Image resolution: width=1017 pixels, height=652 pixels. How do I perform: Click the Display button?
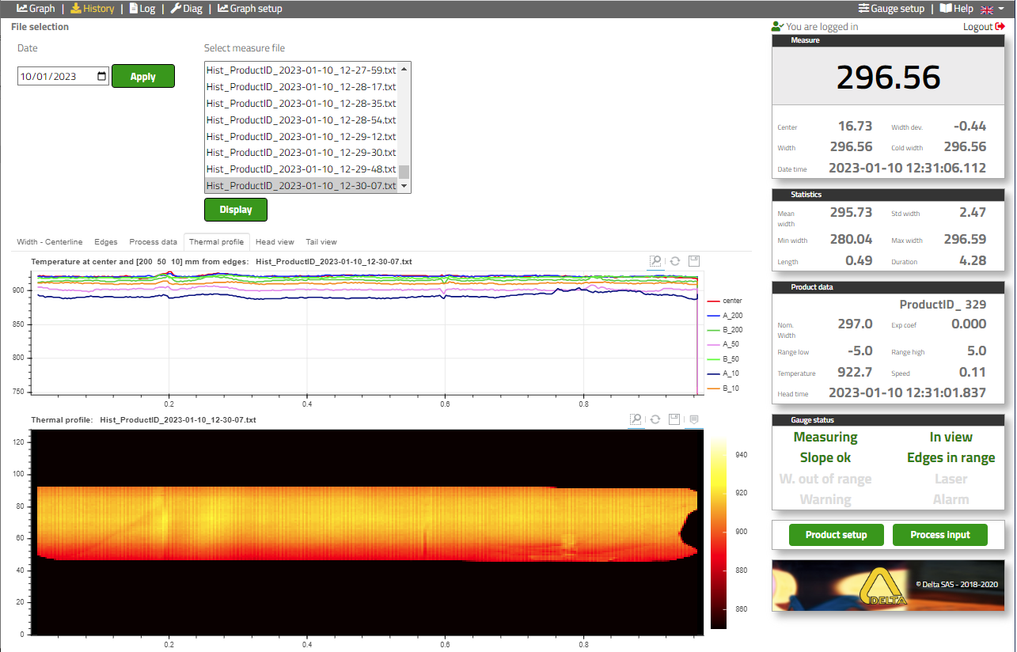236,210
